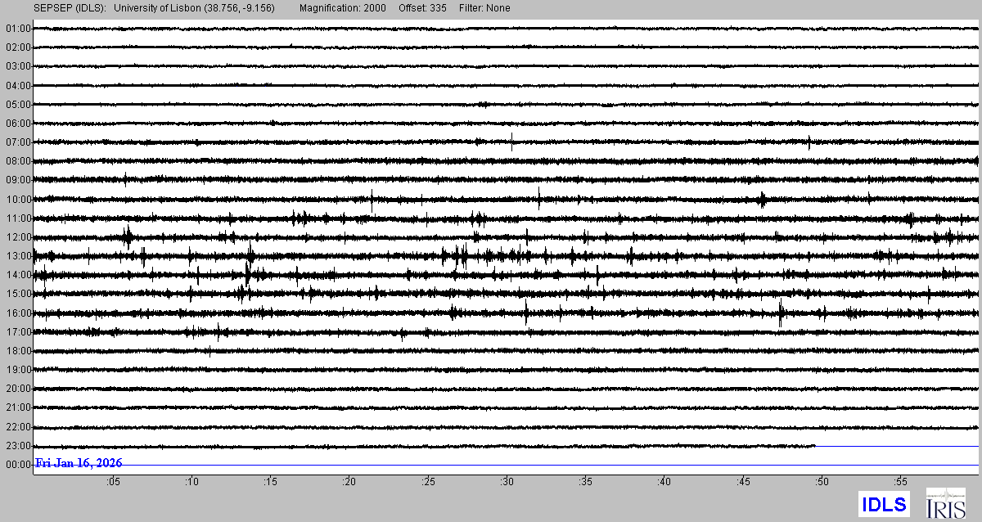Click the :05 minute axis tick
The height and width of the screenshot is (522, 982).
(x=113, y=483)
